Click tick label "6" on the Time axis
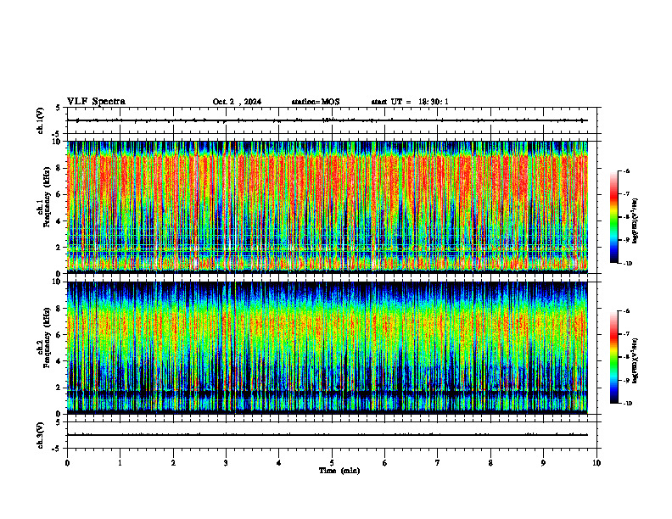The width and height of the screenshot is (672, 519). point(385,463)
